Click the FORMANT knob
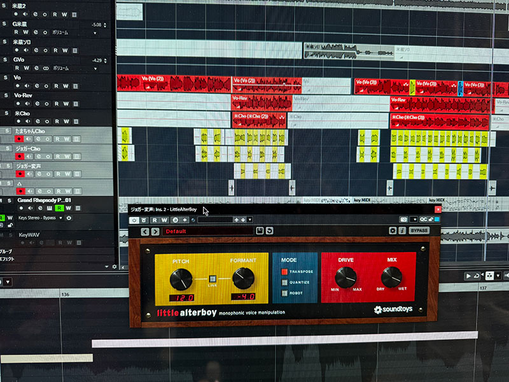Viewport: 509px width, 382px height. click(x=243, y=278)
